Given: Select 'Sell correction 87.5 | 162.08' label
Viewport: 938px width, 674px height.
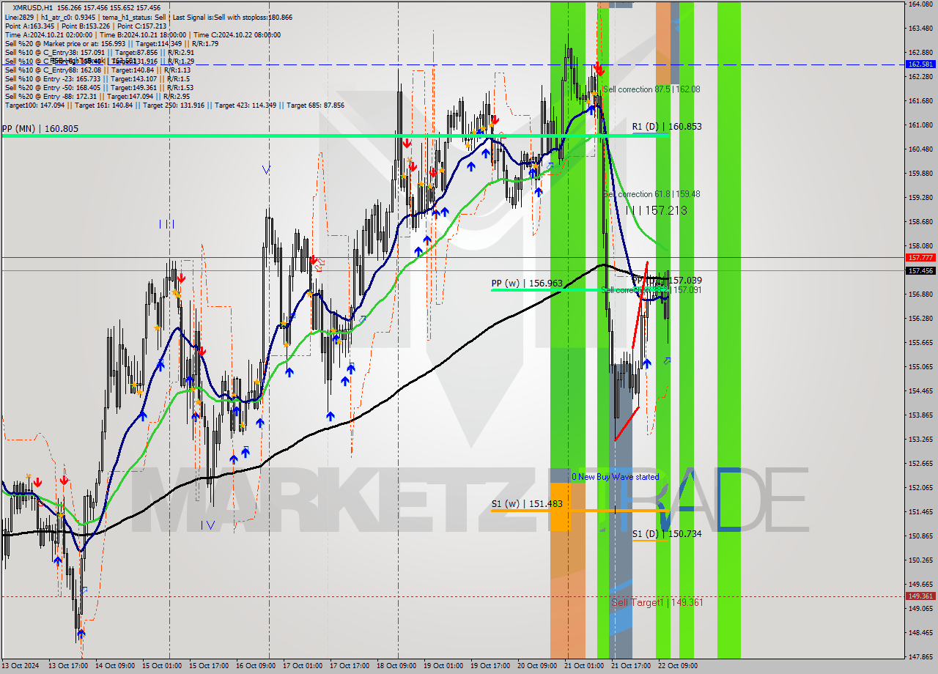Looking at the screenshot, I should [x=651, y=89].
